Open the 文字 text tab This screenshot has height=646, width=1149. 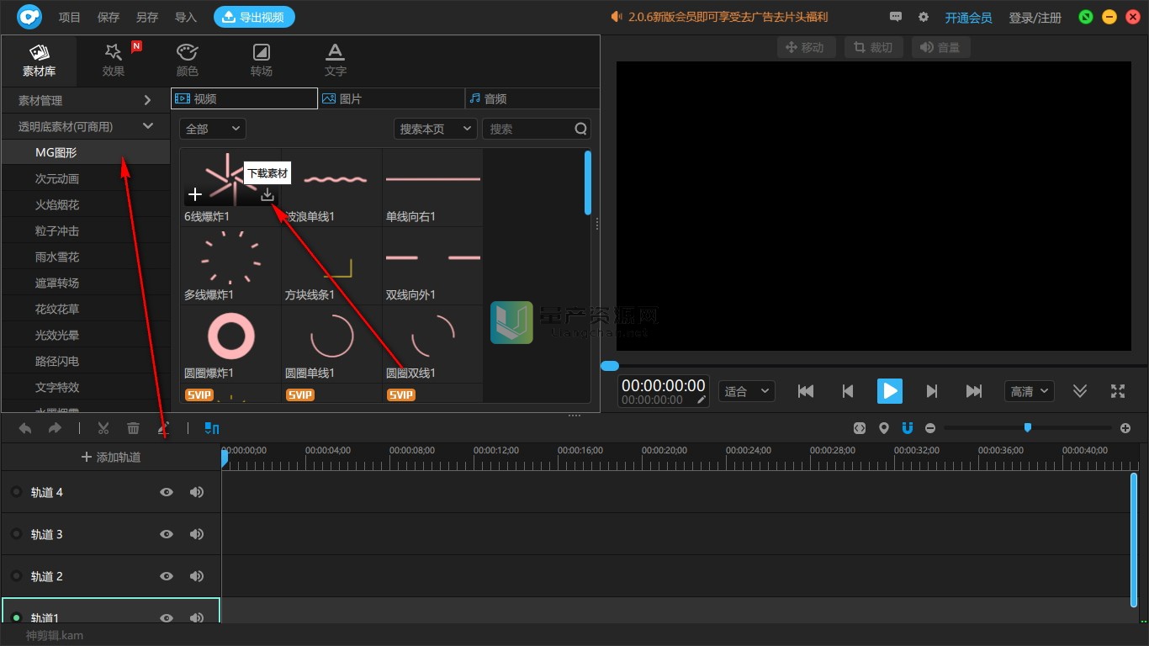(336, 61)
